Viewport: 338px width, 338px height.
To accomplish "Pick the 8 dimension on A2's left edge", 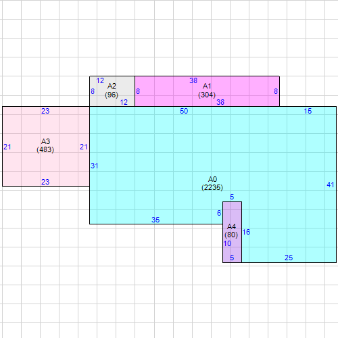I will pyautogui.click(x=93, y=91).
